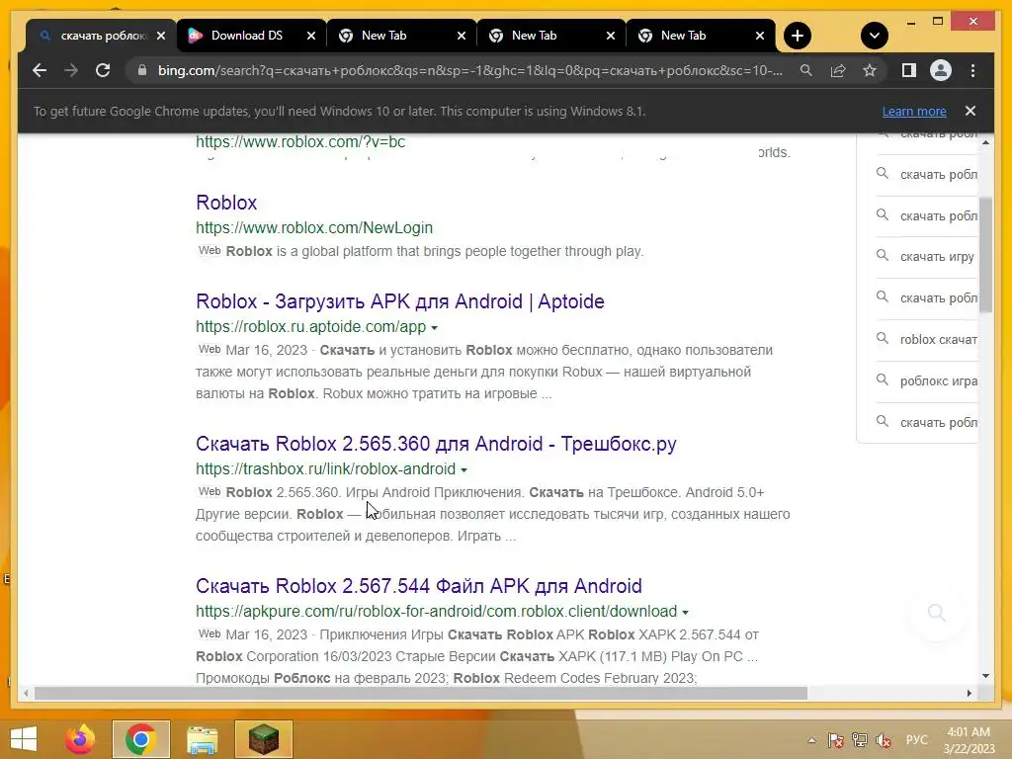
Task: Click the Chrome taskbar icon
Action: point(140,739)
